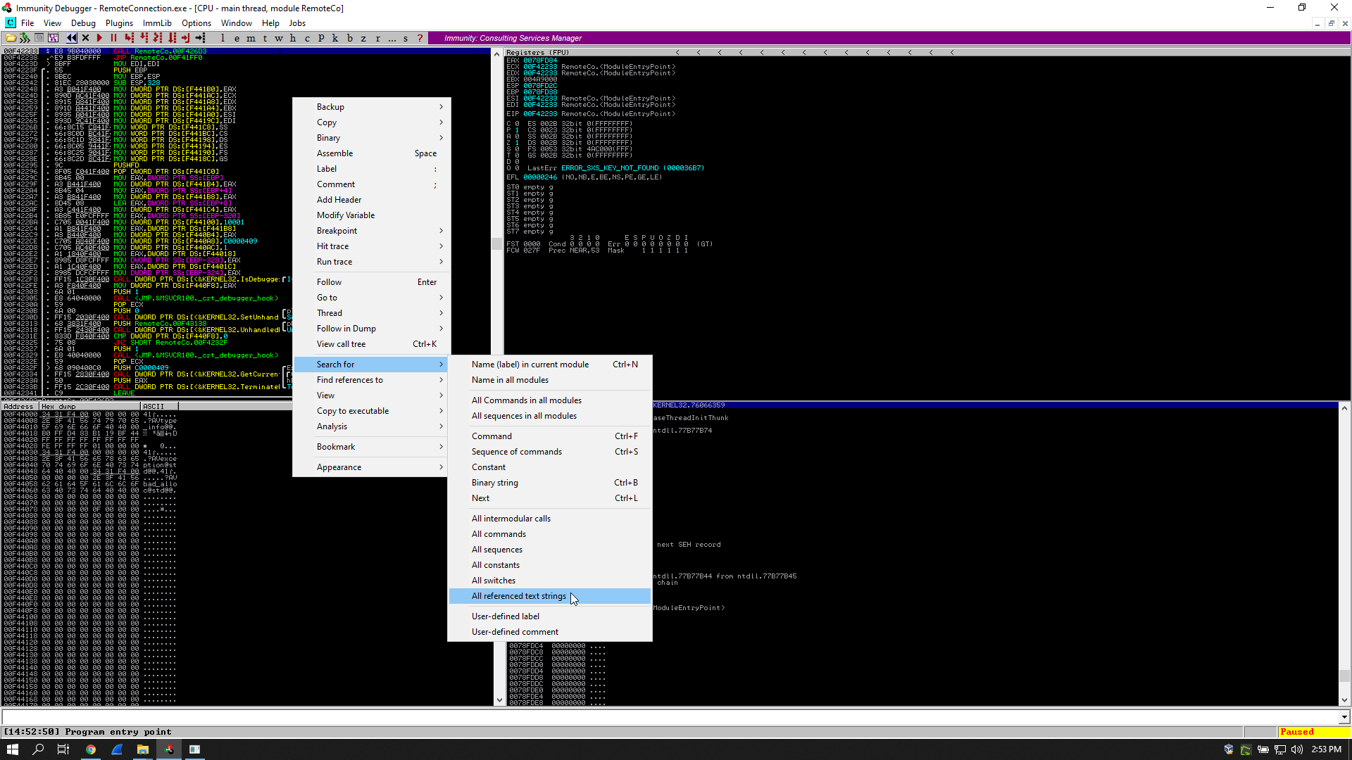
Task: Close the debugged program with the X icon
Action: click(x=86, y=38)
